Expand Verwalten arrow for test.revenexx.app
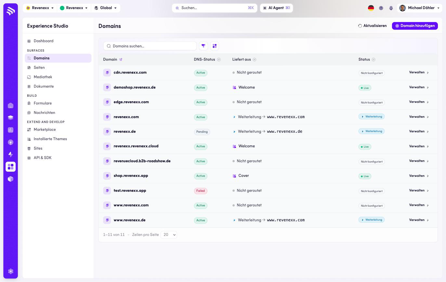 click(x=428, y=191)
